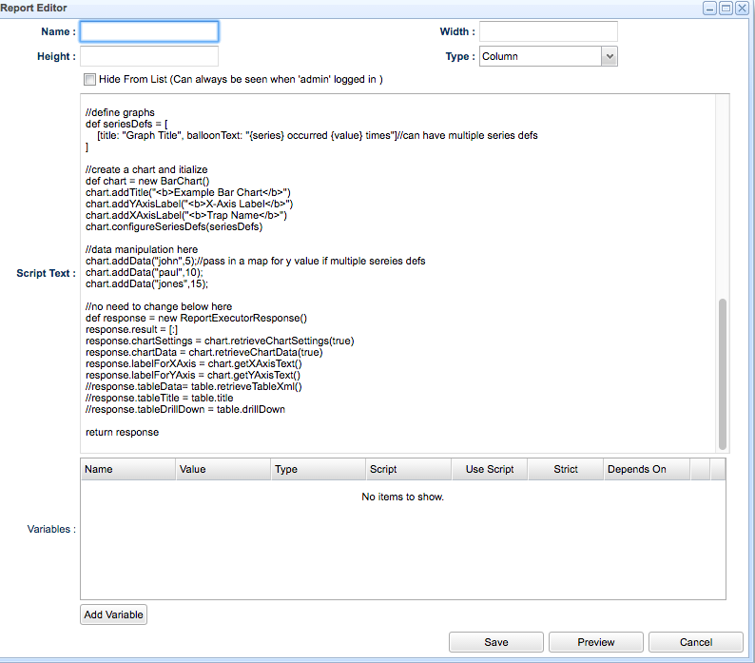Close the Report Editor dialog
The width and height of the screenshot is (755, 663).
742,8
